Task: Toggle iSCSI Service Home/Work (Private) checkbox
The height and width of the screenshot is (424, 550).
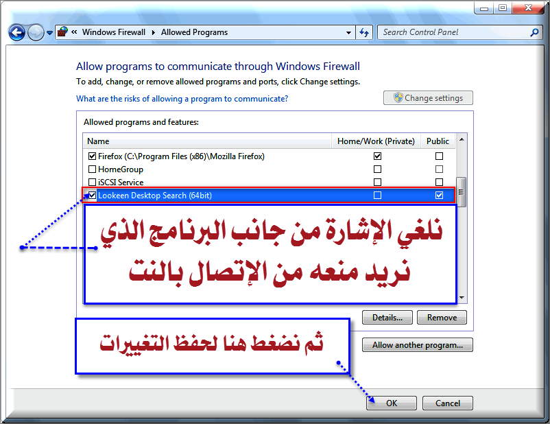Action: [377, 182]
